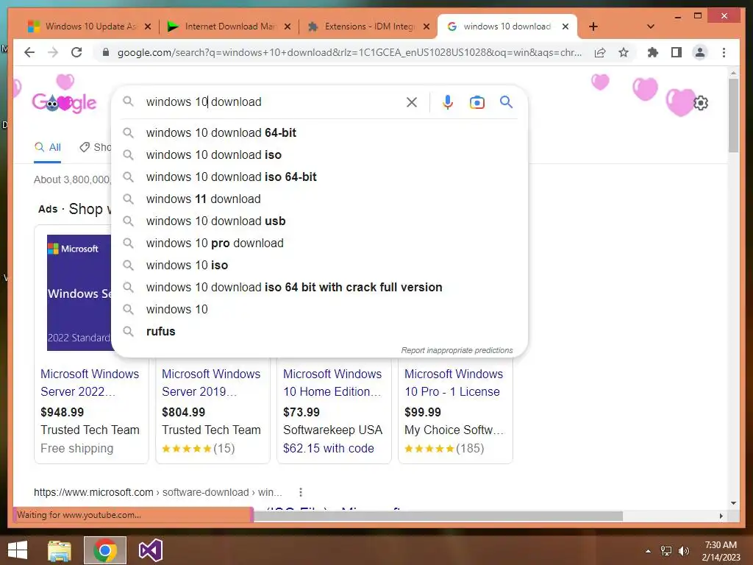Click the $62.15 with code offer
Screen dimensions: 753x565
(x=329, y=448)
